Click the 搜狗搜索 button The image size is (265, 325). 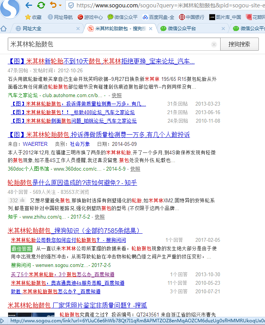point(240,44)
